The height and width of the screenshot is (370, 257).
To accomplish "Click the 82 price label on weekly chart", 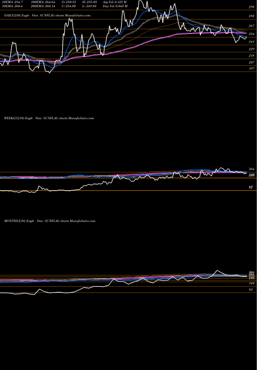I will tap(251, 188).
